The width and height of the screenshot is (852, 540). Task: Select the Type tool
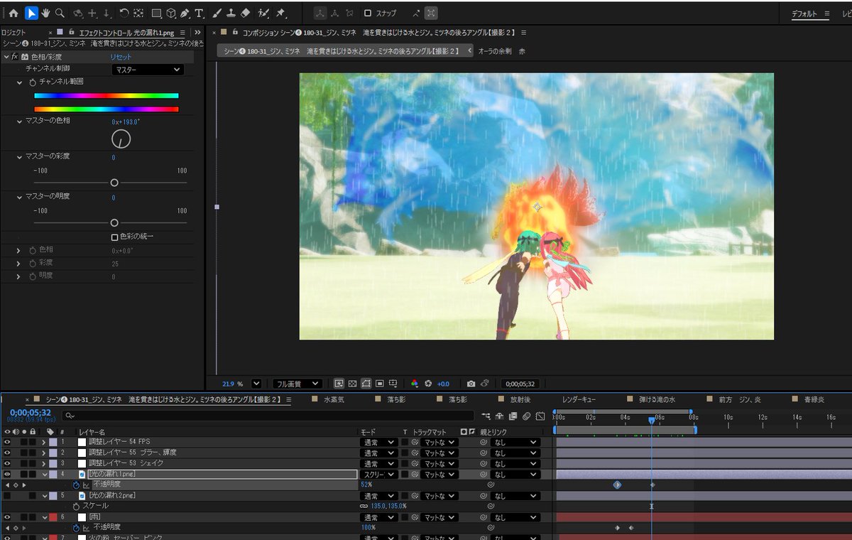tap(197, 12)
